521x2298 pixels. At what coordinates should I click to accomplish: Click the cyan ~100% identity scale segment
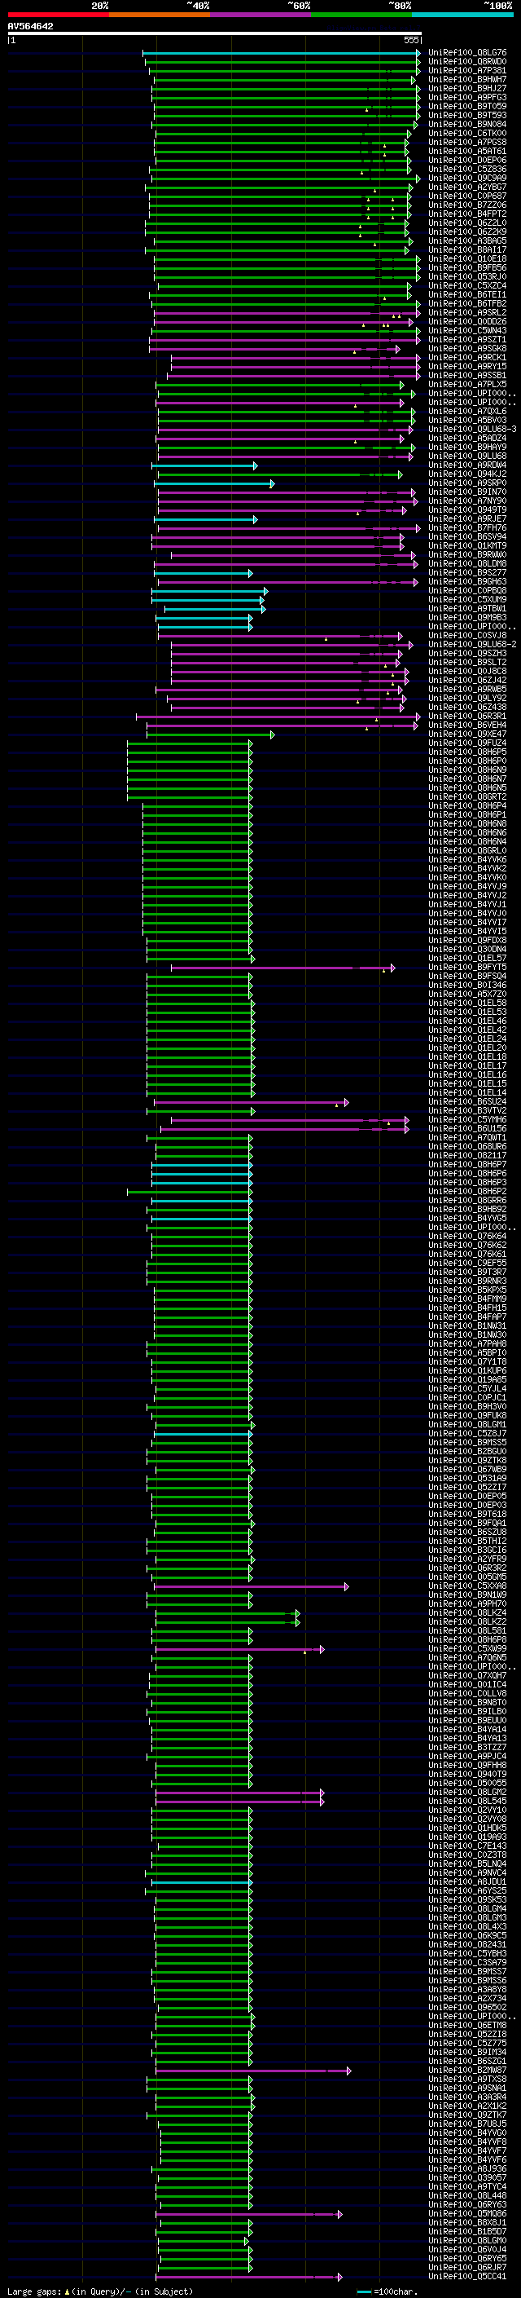tap(462, 15)
